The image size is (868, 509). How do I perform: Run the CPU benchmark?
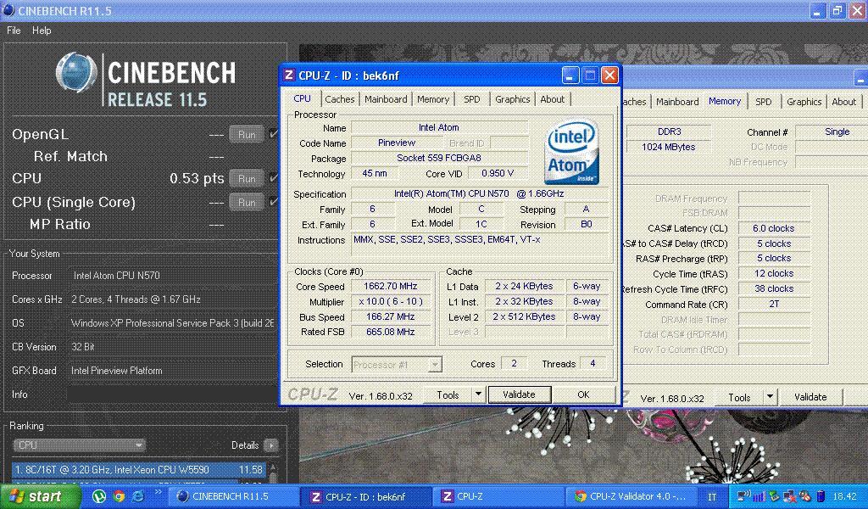pyautogui.click(x=247, y=178)
